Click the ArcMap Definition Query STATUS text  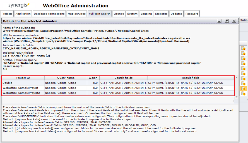click(x=102, y=63)
